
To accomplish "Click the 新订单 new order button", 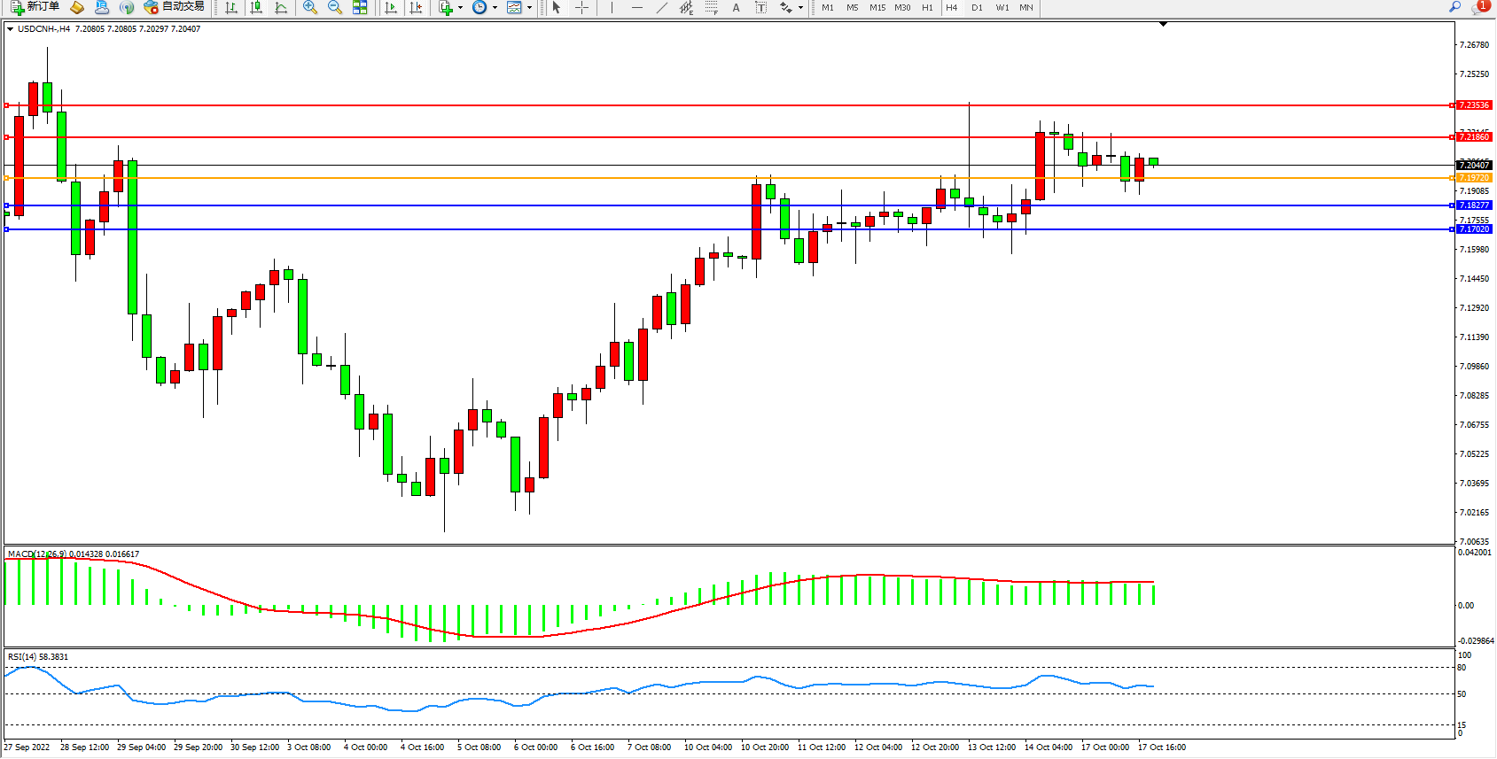I will [35, 7].
